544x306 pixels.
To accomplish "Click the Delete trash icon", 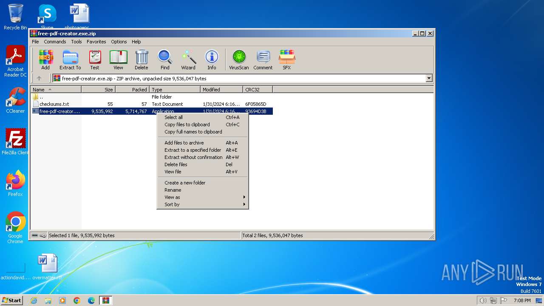I will point(142,59).
